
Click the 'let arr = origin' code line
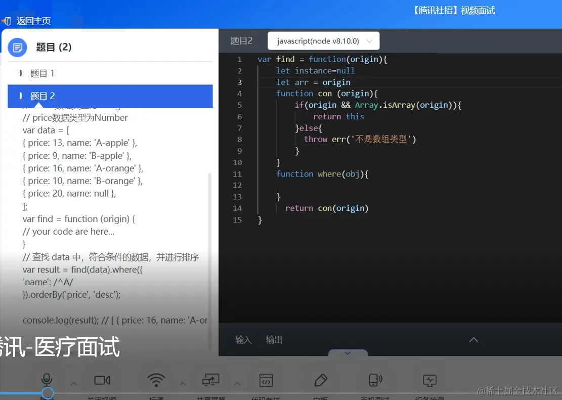[313, 82]
